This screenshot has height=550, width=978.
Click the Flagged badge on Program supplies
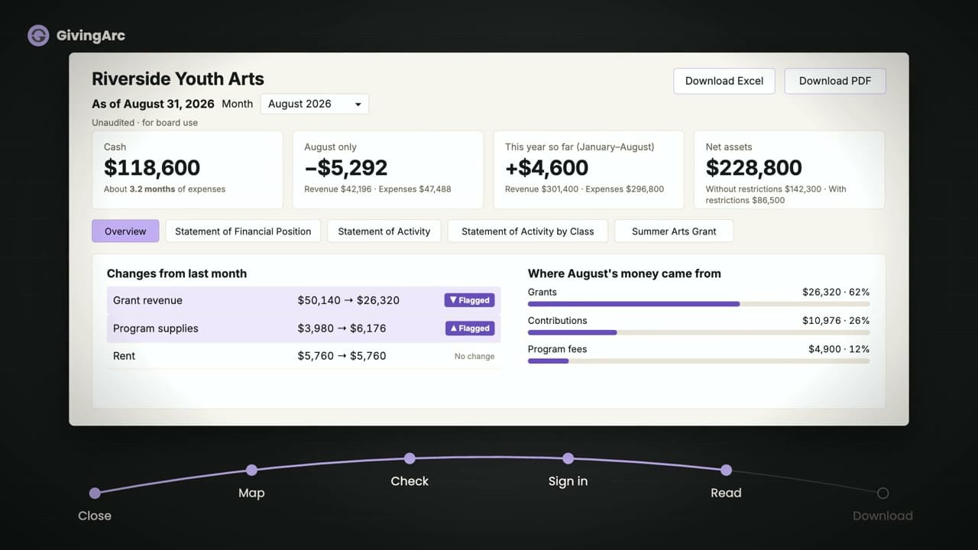click(x=469, y=328)
